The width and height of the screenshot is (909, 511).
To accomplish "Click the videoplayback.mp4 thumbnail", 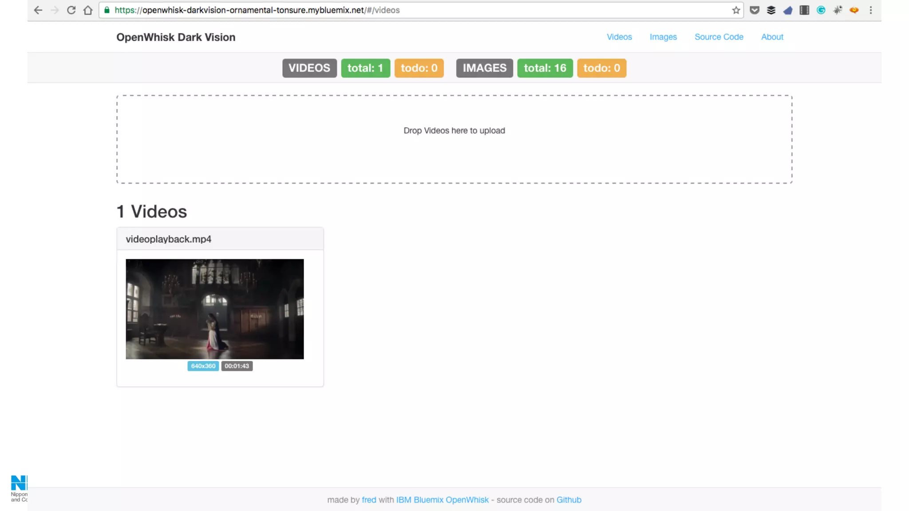I will [x=215, y=309].
